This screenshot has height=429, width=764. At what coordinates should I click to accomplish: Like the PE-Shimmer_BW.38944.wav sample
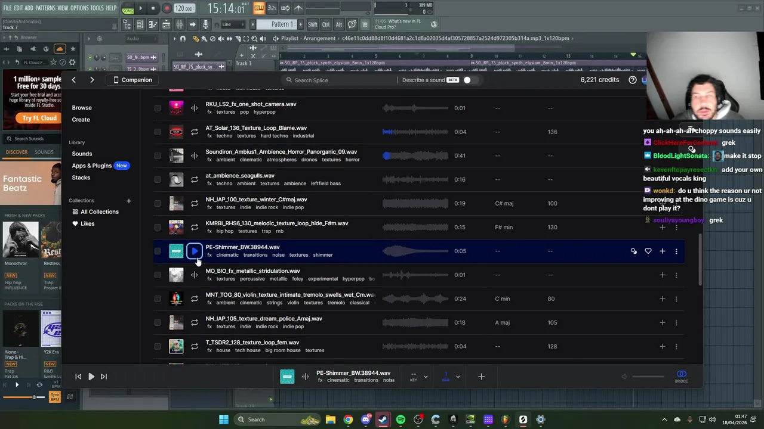pos(648,251)
